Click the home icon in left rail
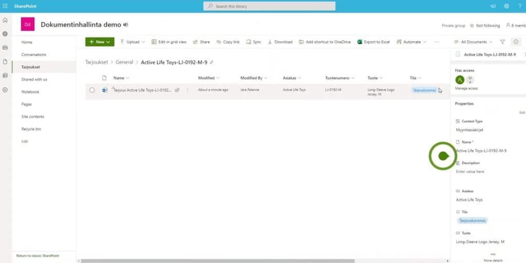The width and height of the screenshot is (526, 263). pyautogui.click(x=5, y=20)
